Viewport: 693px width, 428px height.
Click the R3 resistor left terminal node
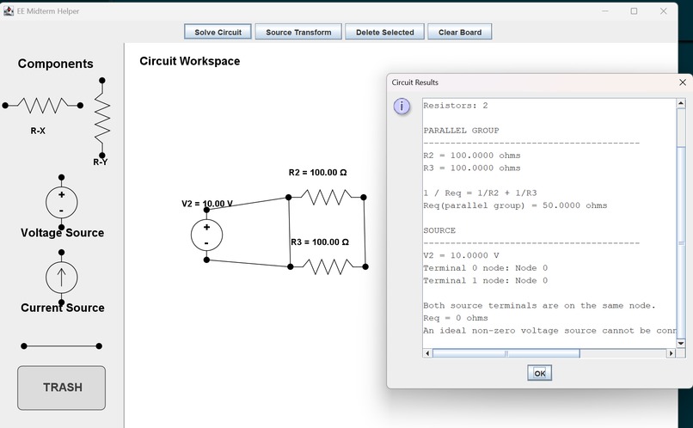coord(291,266)
